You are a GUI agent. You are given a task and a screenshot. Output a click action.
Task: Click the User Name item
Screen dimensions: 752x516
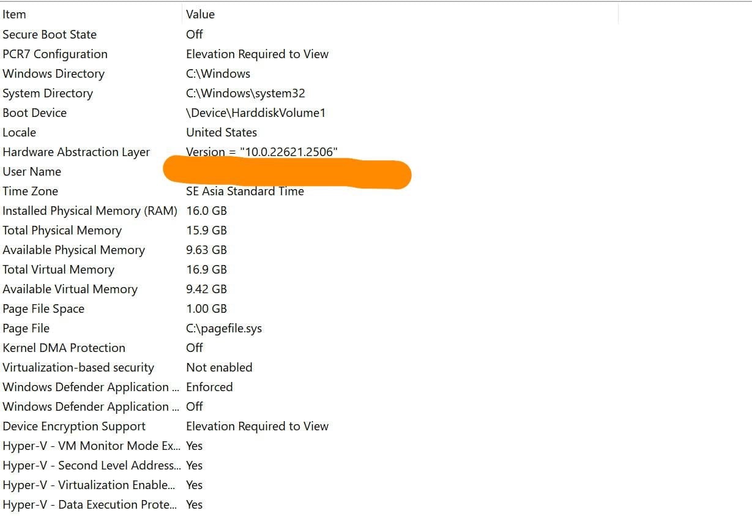coord(32,171)
